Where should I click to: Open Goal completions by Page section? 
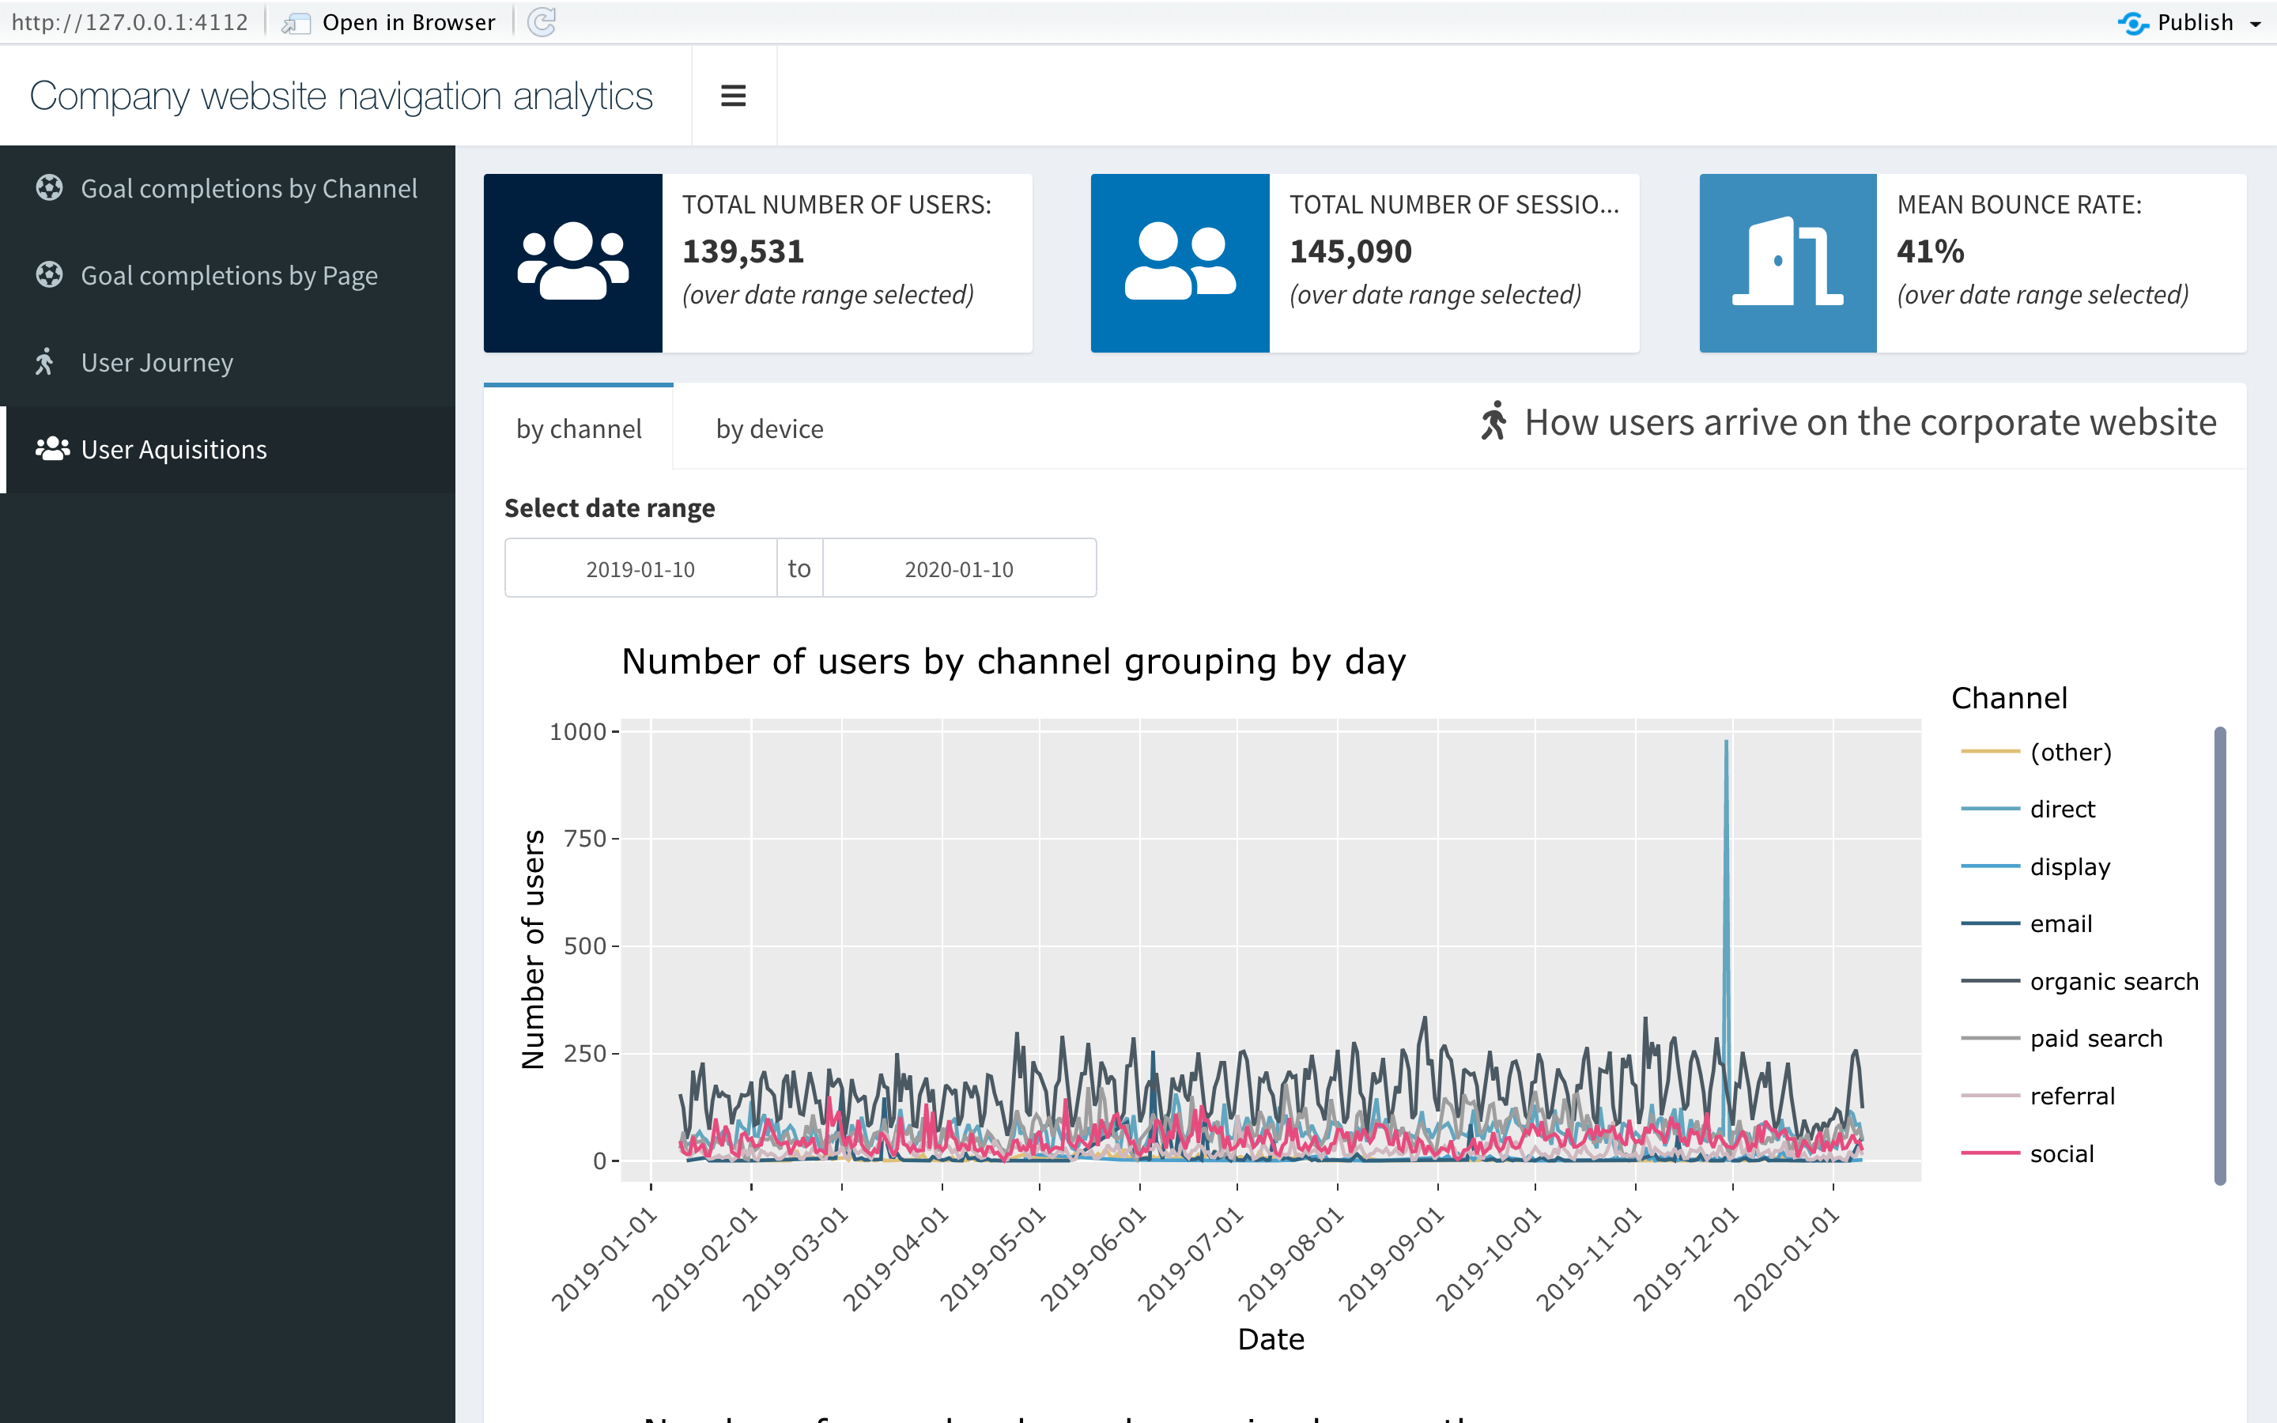click(x=228, y=275)
